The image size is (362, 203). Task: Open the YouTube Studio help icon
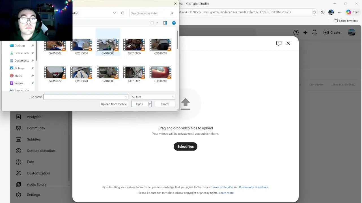pyautogui.click(x=296, y=32)
